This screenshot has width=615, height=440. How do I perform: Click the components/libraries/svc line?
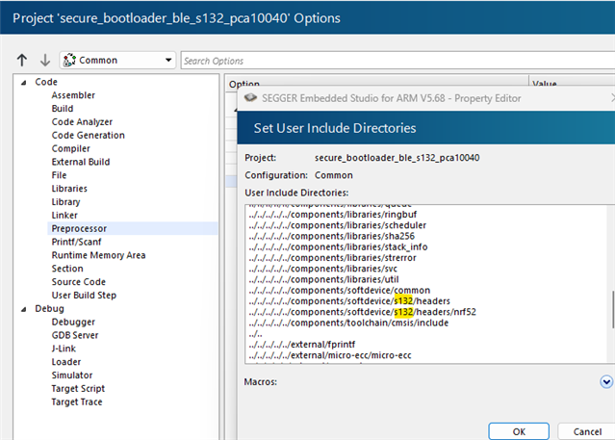(323, 269)
